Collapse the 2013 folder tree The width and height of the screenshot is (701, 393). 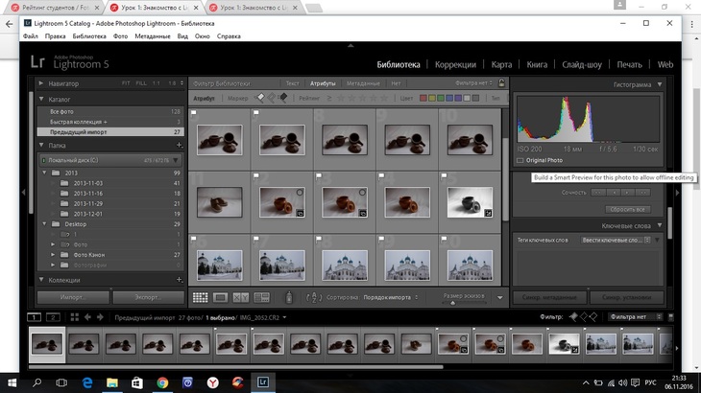coord(44,173)
